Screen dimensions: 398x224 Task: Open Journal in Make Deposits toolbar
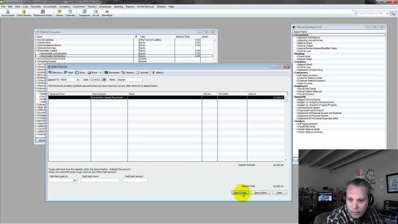(142, 72)
